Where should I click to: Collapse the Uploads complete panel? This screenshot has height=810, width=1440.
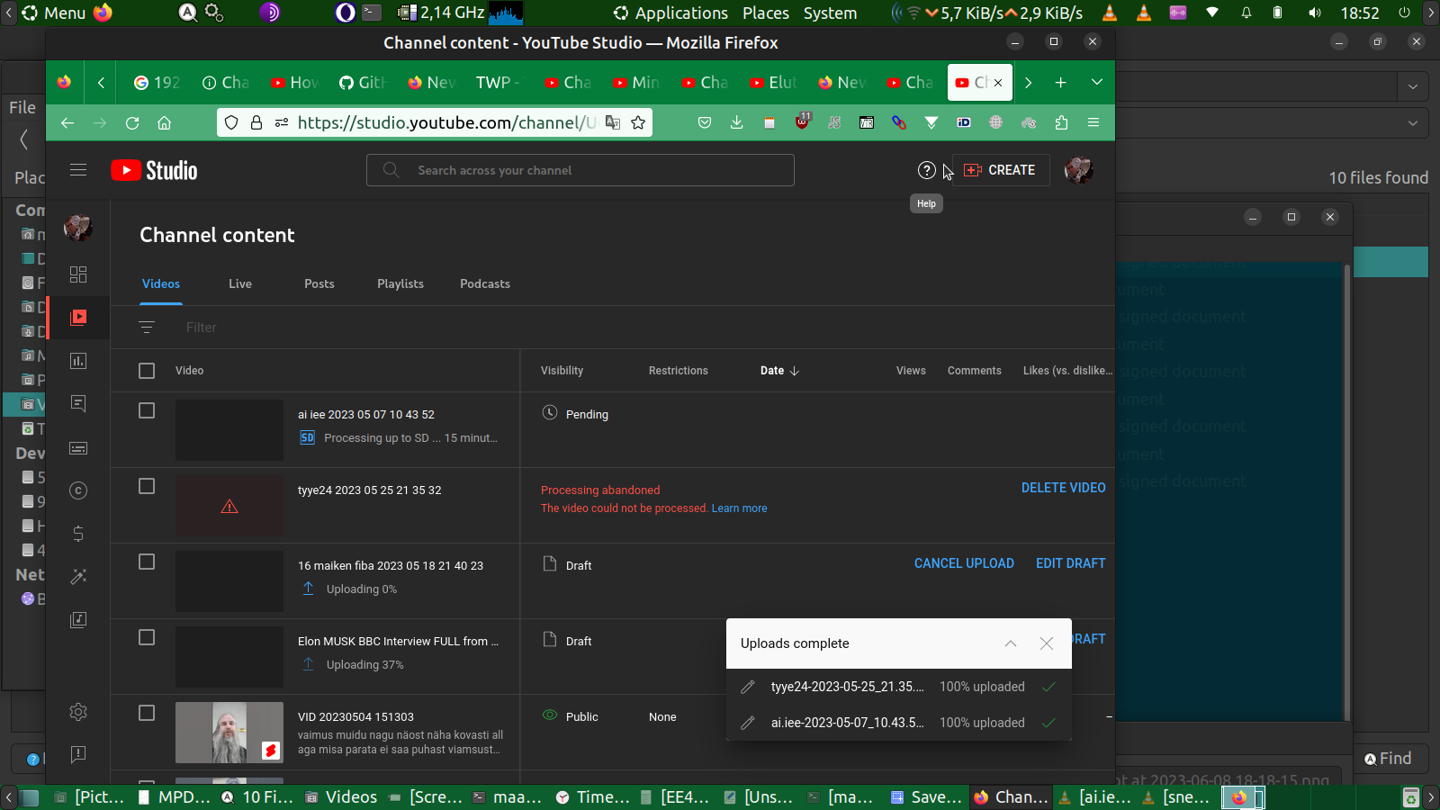coord(1011,643)
